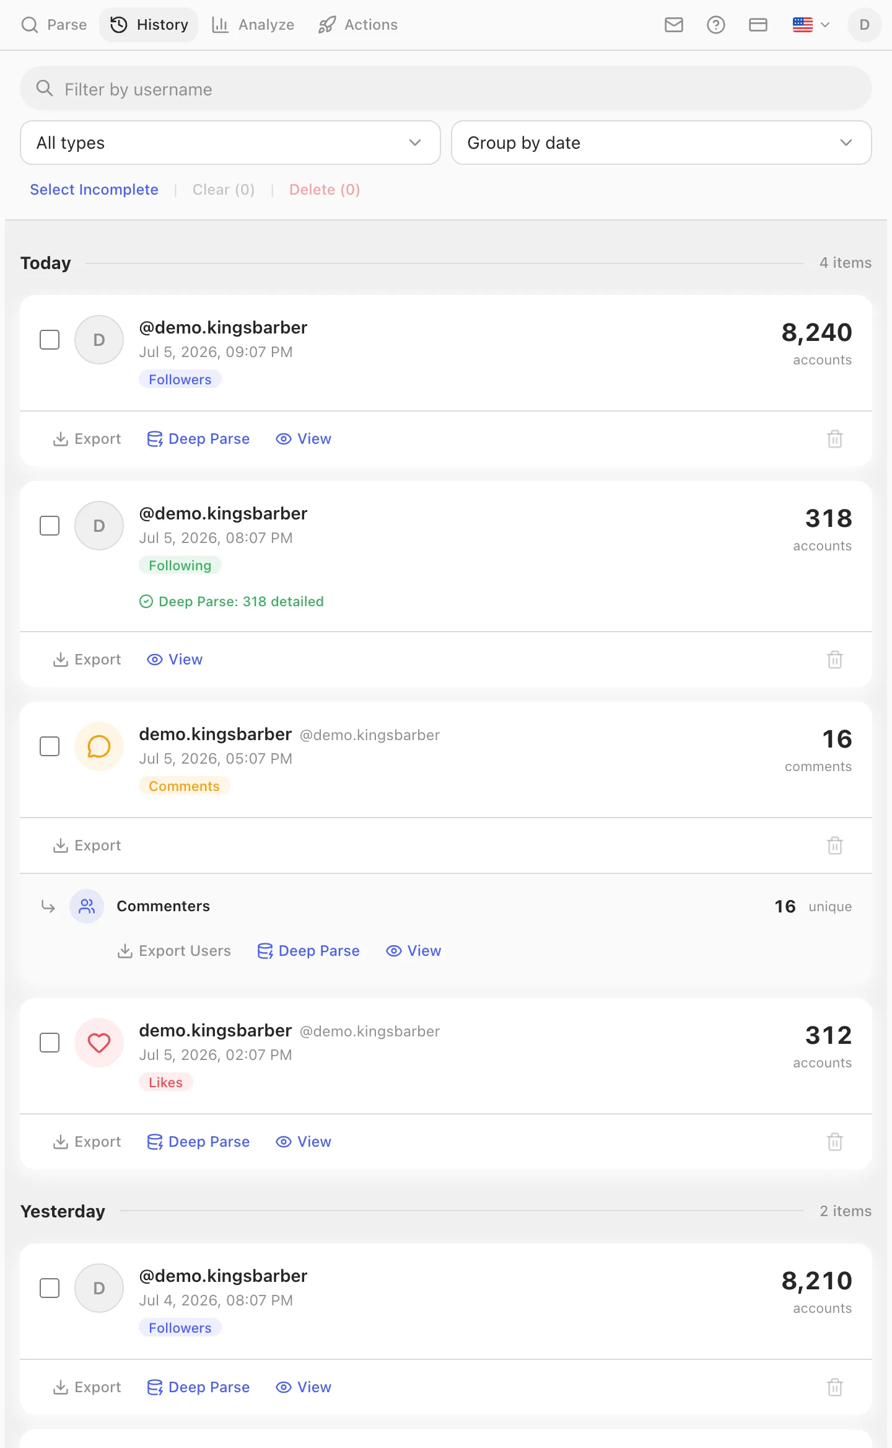This screenshot has width=892, height=1448.
Task: Click the search magnifier in filter field
Action: tap(45, 89)
